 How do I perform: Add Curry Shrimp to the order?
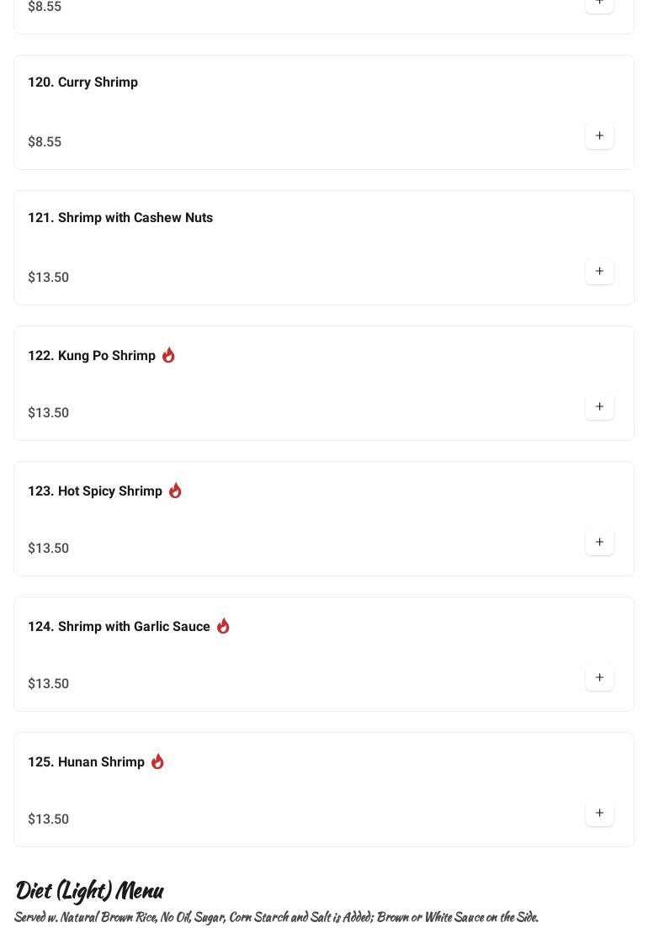[599, 136]
